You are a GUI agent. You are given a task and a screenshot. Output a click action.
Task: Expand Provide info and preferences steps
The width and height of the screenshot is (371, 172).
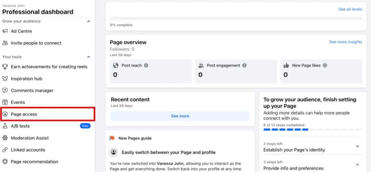(358, 164)
